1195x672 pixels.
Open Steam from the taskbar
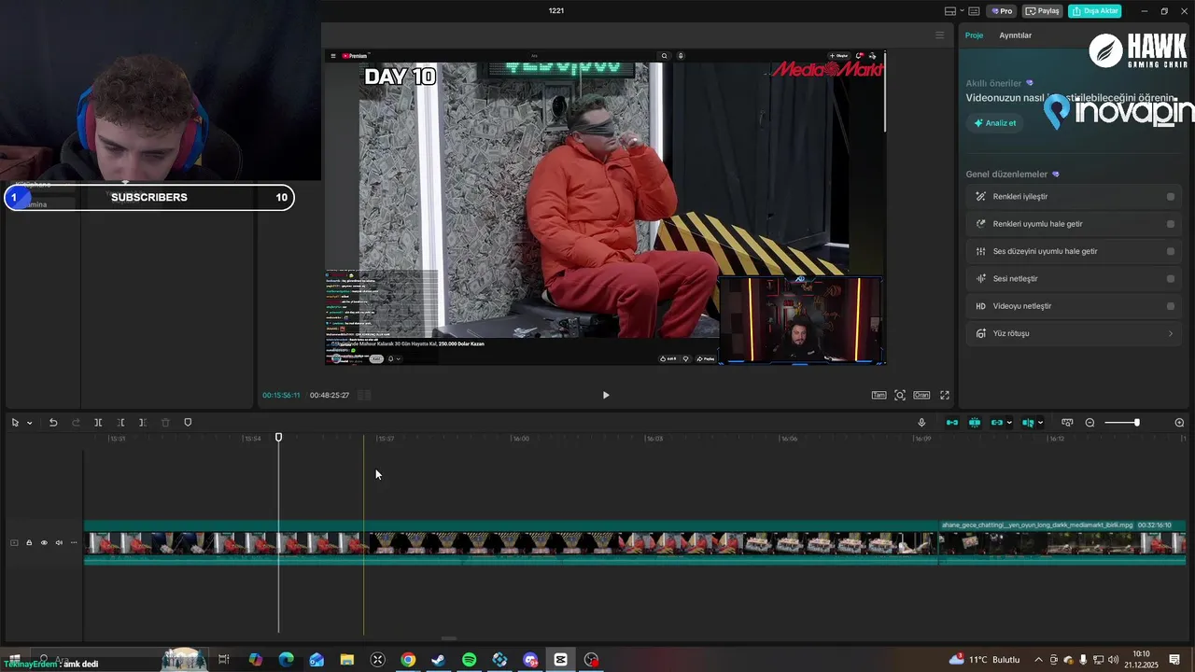(x=439, y=660)
